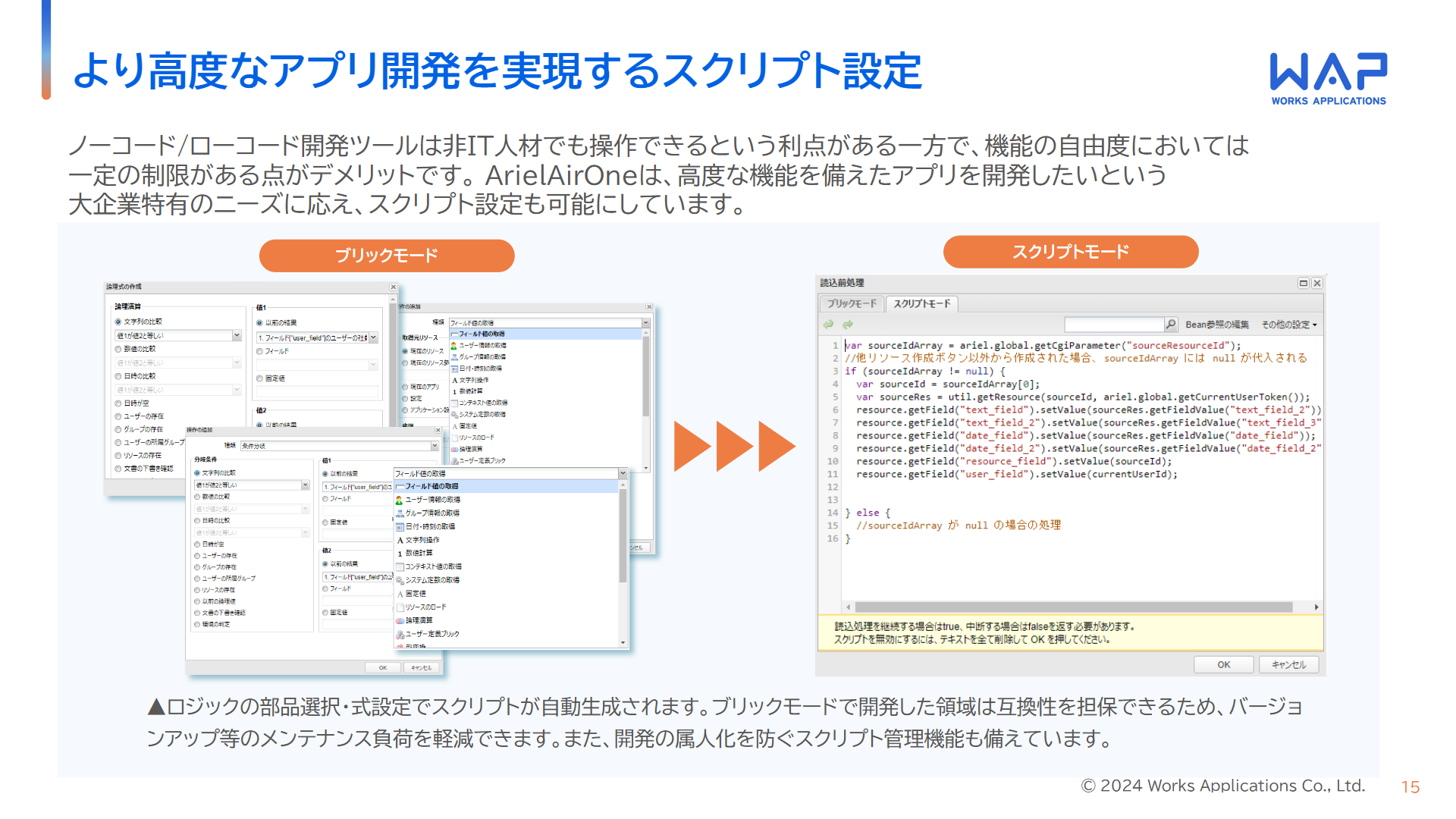Select システム定数の取得 gear icon in front list
This screenshot has height=819, width=1456.
pyautogui.click(x=399, y=580)
